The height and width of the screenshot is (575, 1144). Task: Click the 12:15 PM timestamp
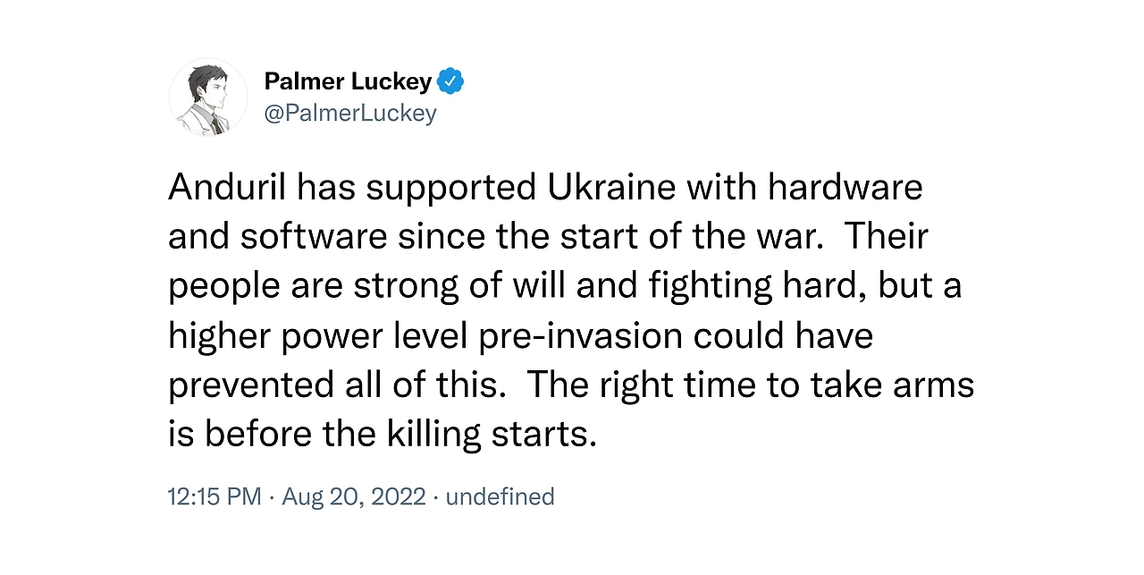pyautogui.click(x=214, y=496)
